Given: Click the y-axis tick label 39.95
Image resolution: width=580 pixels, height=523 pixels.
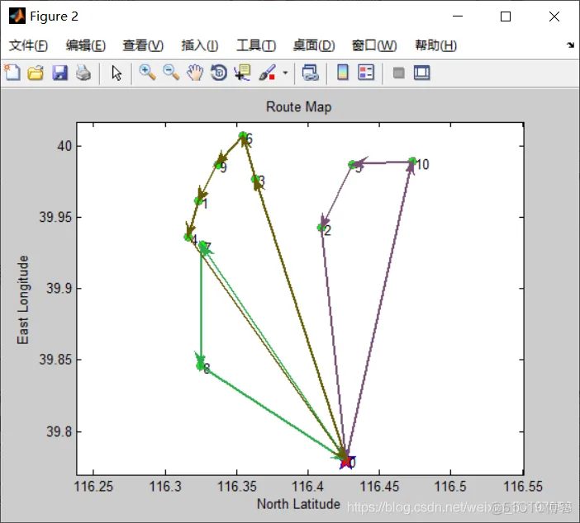Looking at the screenshot, I should 55,217.
